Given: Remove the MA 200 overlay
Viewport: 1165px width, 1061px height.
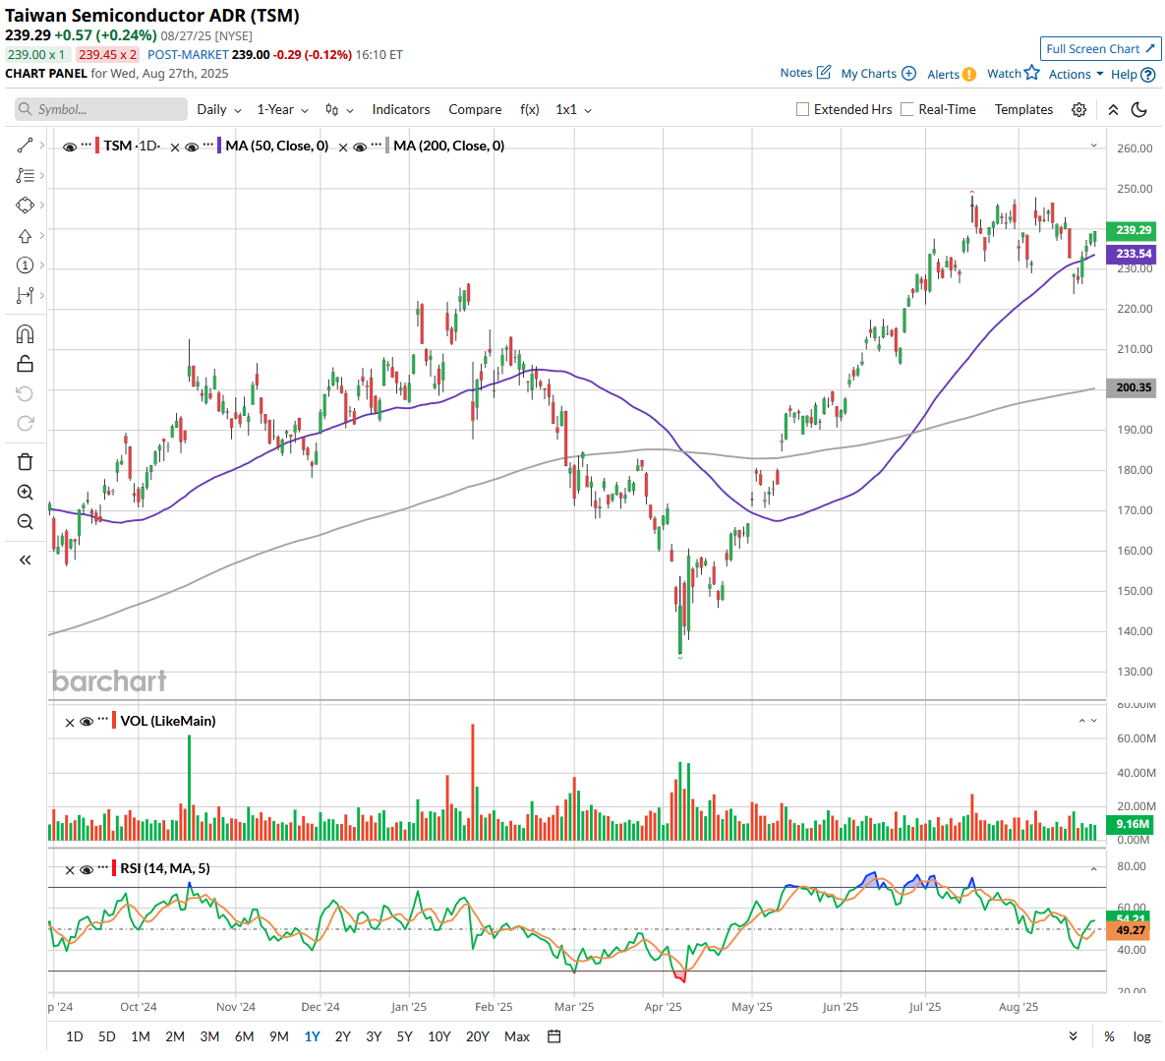Looking at the screenshot, I should 343,147.
